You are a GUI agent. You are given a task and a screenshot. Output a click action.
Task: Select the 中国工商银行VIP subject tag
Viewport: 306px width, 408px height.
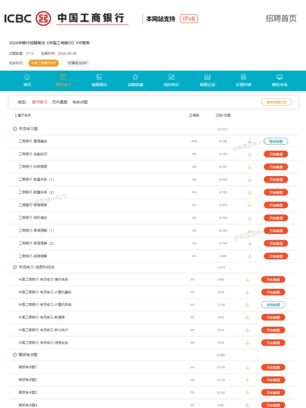(x=43, y=63)
